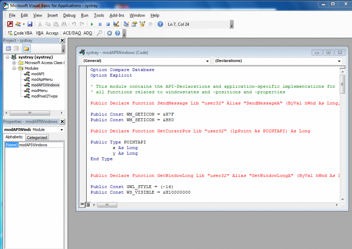Screen dimensions: 352x249
Task: Save the systray project
Action: 30,24
